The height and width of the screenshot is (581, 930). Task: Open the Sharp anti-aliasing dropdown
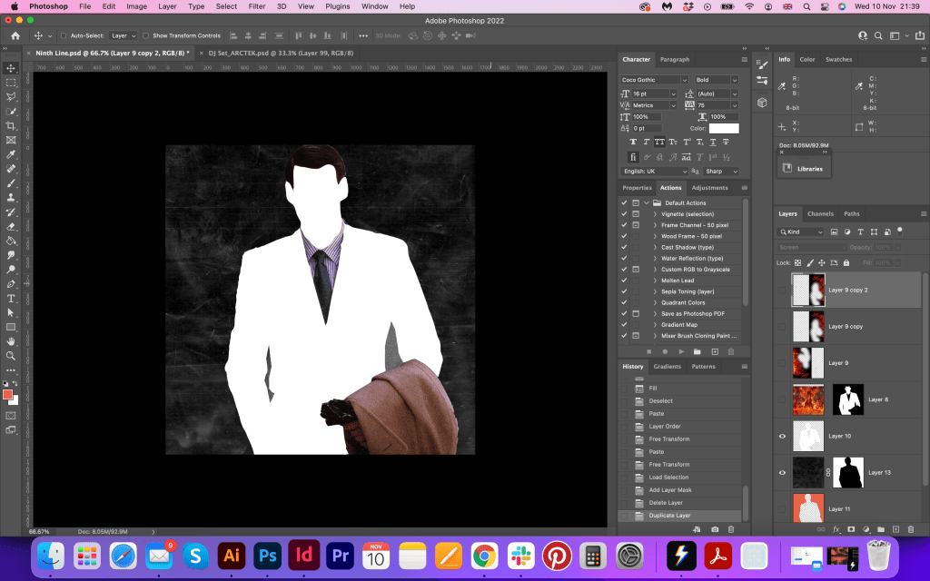(x=721, y=172)
